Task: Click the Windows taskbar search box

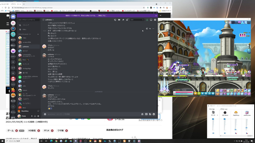Action: 22,141
